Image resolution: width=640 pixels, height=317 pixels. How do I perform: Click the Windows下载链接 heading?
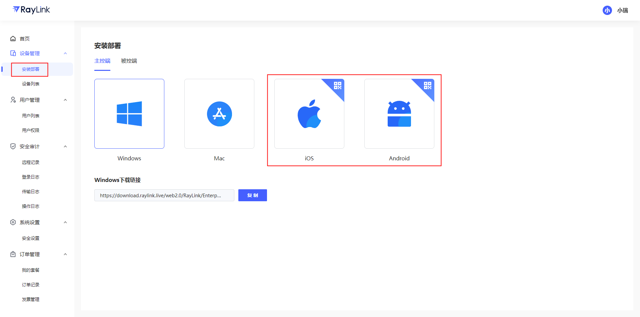[x=118, y=180]
